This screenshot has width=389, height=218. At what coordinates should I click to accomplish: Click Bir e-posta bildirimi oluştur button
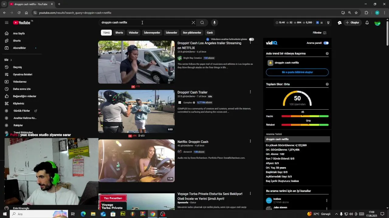coord(297,72)
